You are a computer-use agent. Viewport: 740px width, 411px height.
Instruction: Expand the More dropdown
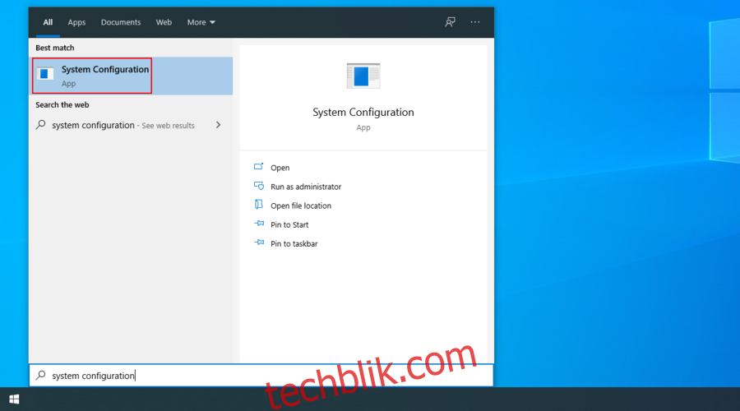201,22
